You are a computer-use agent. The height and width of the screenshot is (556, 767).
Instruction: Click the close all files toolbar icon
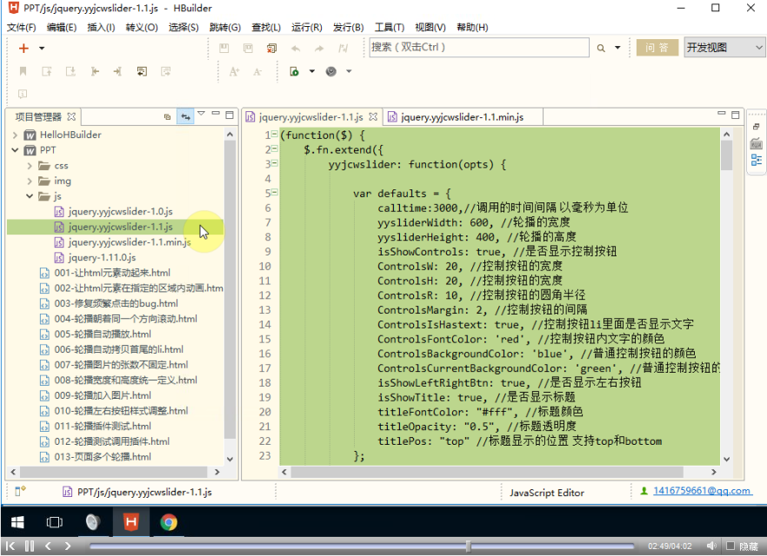point(272,49)
